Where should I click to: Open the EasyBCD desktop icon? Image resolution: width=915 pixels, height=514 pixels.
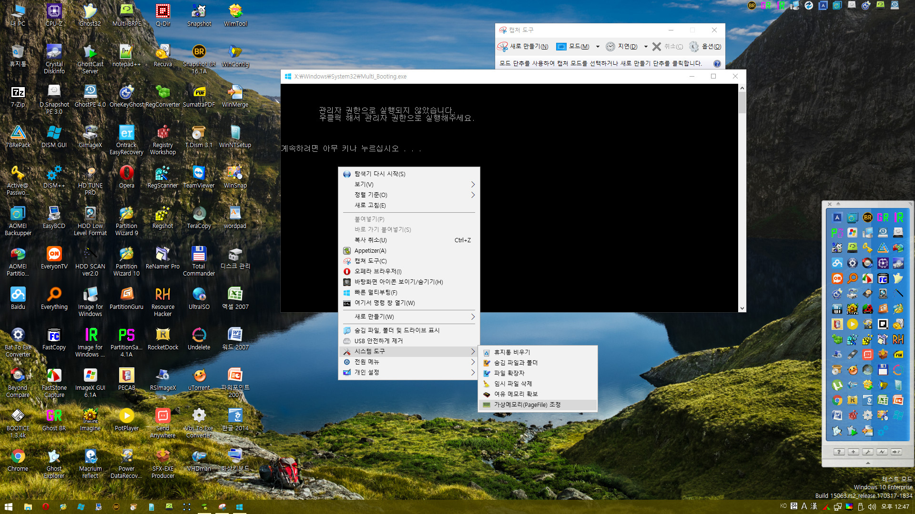coord(54,217)
